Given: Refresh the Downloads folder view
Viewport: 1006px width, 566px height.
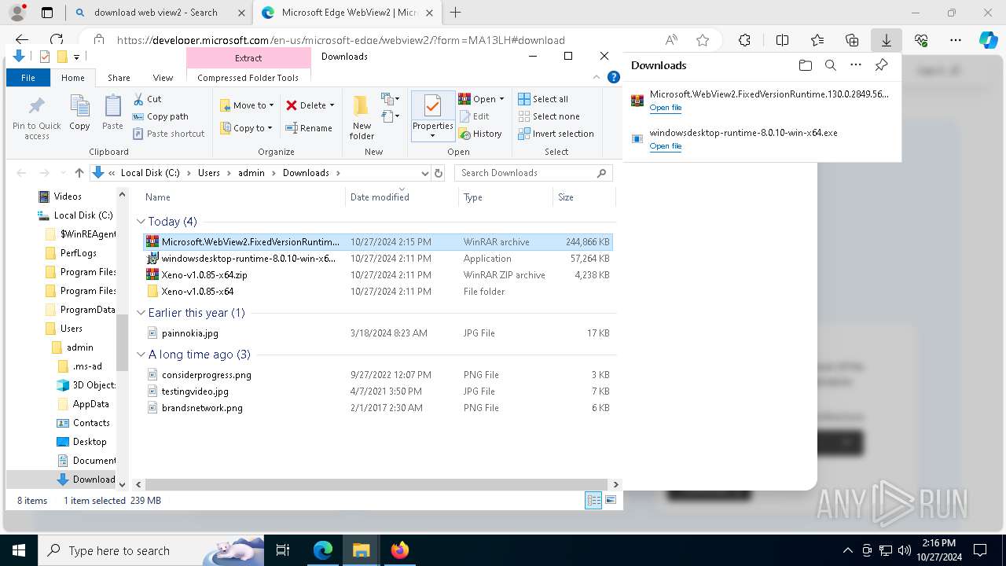Looking at the screenshot, I should coord(439,173).
